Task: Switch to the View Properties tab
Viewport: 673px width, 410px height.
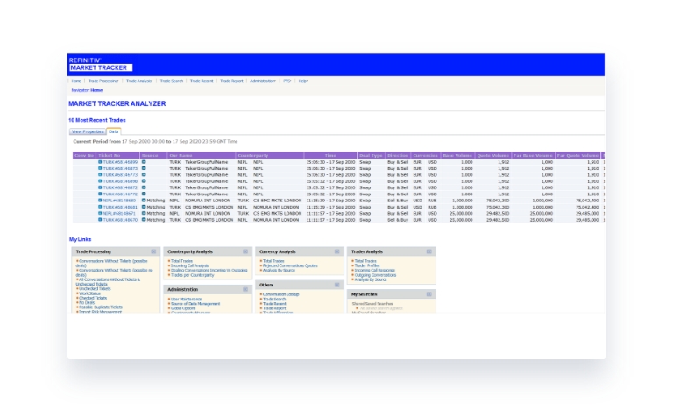Action: 88,131
